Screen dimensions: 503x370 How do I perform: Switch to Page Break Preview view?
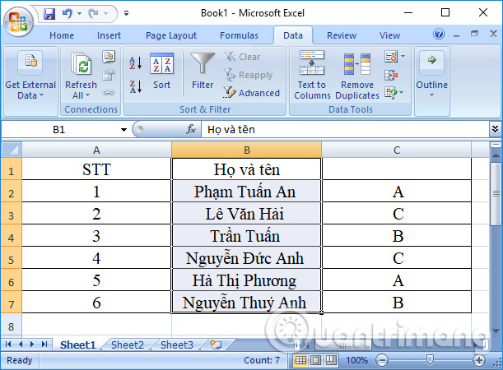tap(331, 360)
